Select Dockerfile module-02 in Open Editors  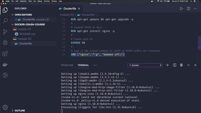(x=35, y=19)
